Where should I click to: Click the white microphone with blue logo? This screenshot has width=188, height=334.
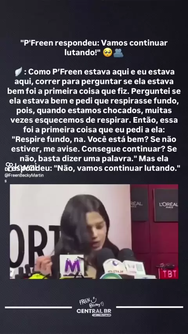pos(114,266)
